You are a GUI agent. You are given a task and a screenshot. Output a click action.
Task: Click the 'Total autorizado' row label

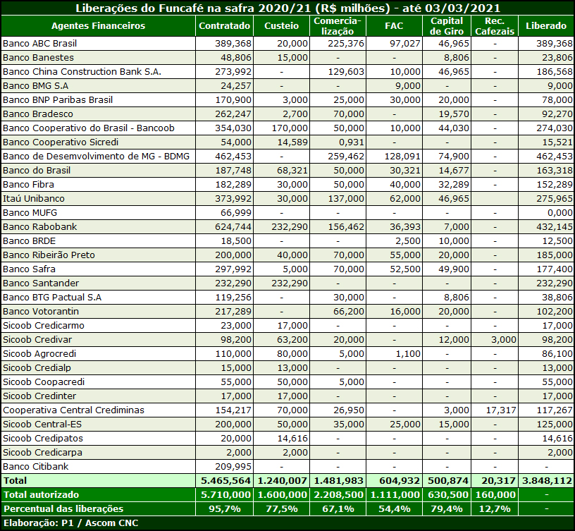tap(41, 494)
